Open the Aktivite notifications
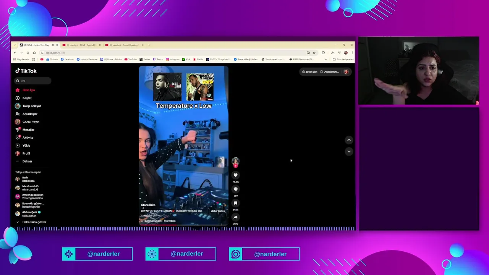The height and width of the screenshot is (275, 489). 24,137
